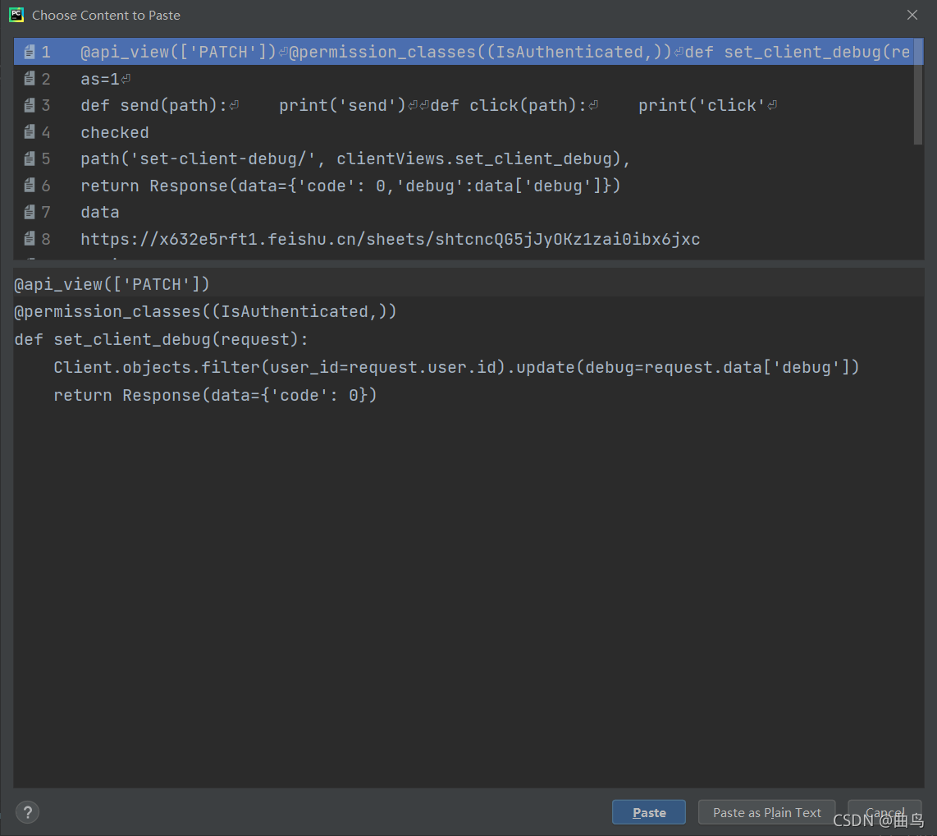
Task: Open help with the question mark button
Action: (27, 812)
